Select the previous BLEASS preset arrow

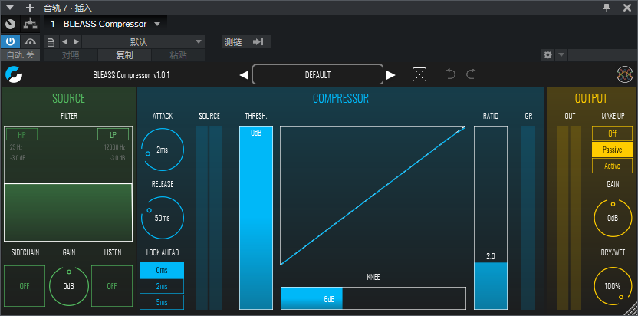pos(244,75)
